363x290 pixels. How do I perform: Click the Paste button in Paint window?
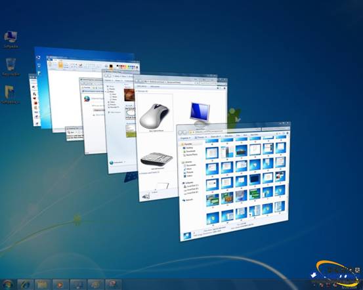coord(51,64)
